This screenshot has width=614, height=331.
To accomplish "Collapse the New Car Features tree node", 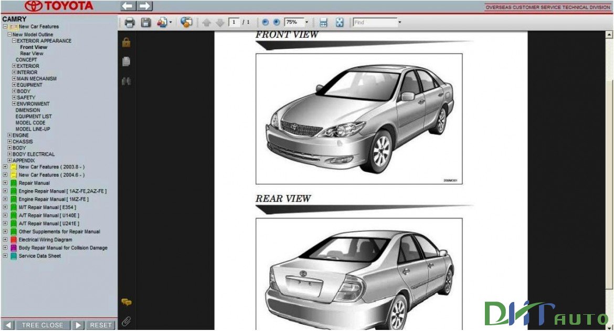I will 5,27.
